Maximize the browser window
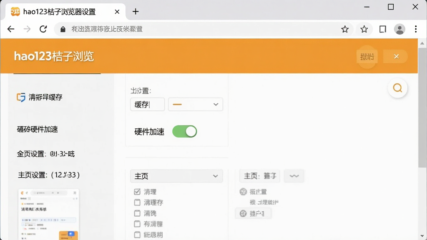 coord(391,7)
